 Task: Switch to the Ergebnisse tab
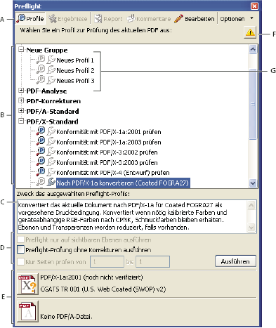tap(67, 19)
